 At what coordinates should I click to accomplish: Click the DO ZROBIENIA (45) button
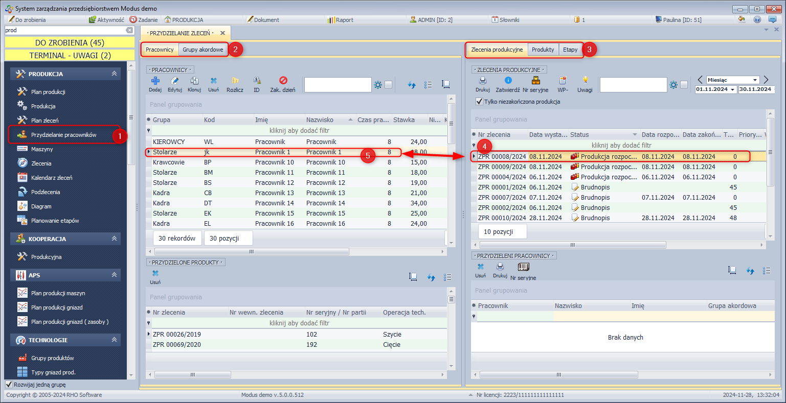[70, 43]
